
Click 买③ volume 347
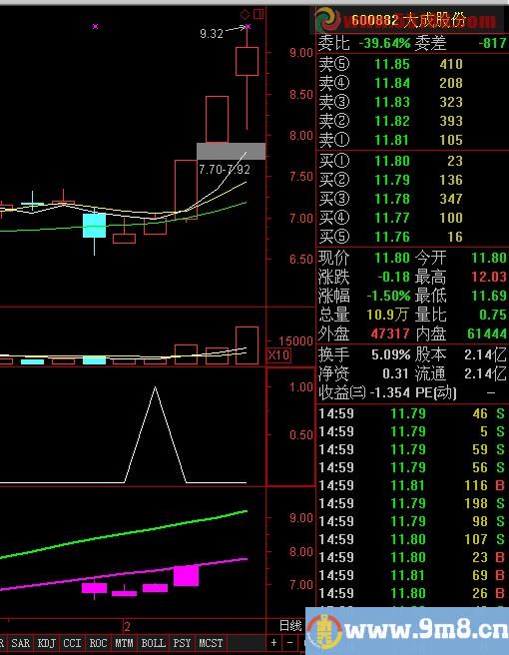coord(451,199)
